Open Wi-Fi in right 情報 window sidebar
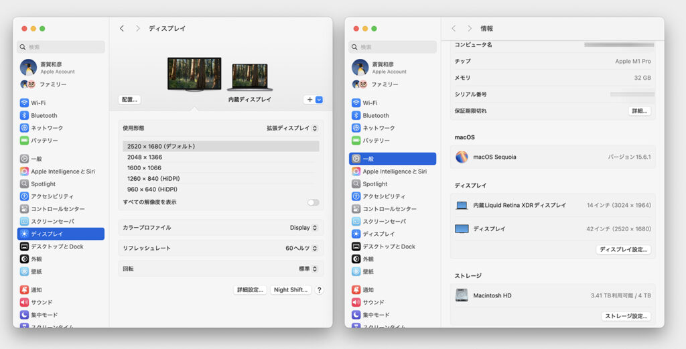 (x=393, y=103)
